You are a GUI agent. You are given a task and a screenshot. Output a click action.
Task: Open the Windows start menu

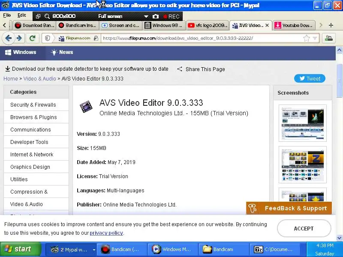click(x=20, y=249)
